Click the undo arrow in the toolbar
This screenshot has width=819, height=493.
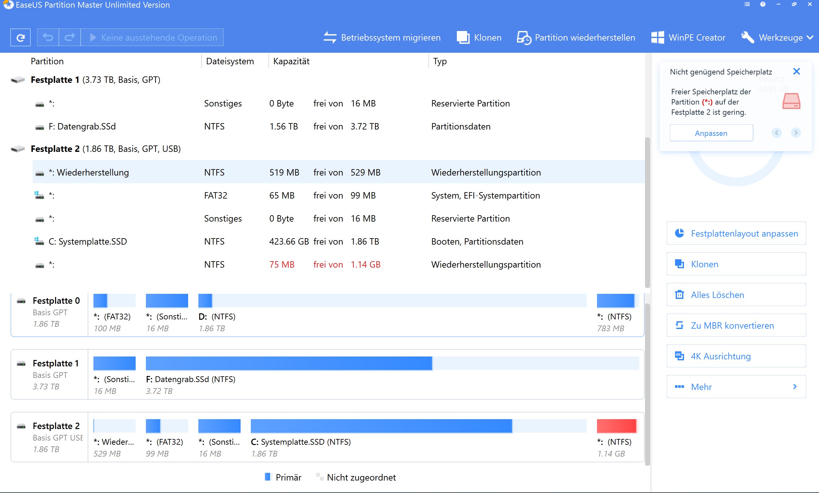48,37
